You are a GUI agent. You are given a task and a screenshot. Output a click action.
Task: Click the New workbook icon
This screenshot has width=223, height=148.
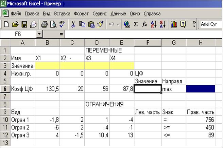tap(6, 24)
